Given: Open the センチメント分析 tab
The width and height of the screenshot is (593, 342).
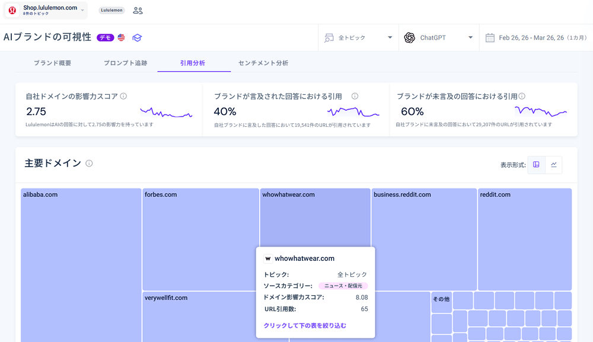Looking at the screenshot, I should pos(263,63).
